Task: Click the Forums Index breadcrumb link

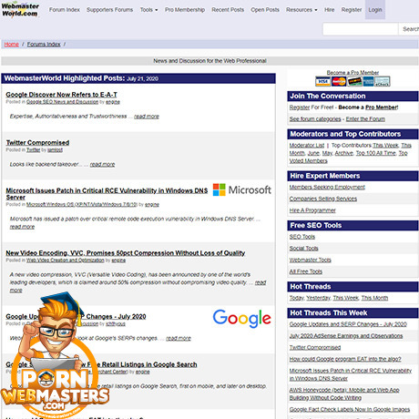Action: tap(44, 45)
